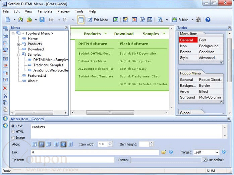The width and height of the screenshot is (234, 175).
Task: Close the Tasks panel
Action: (229, 28)
